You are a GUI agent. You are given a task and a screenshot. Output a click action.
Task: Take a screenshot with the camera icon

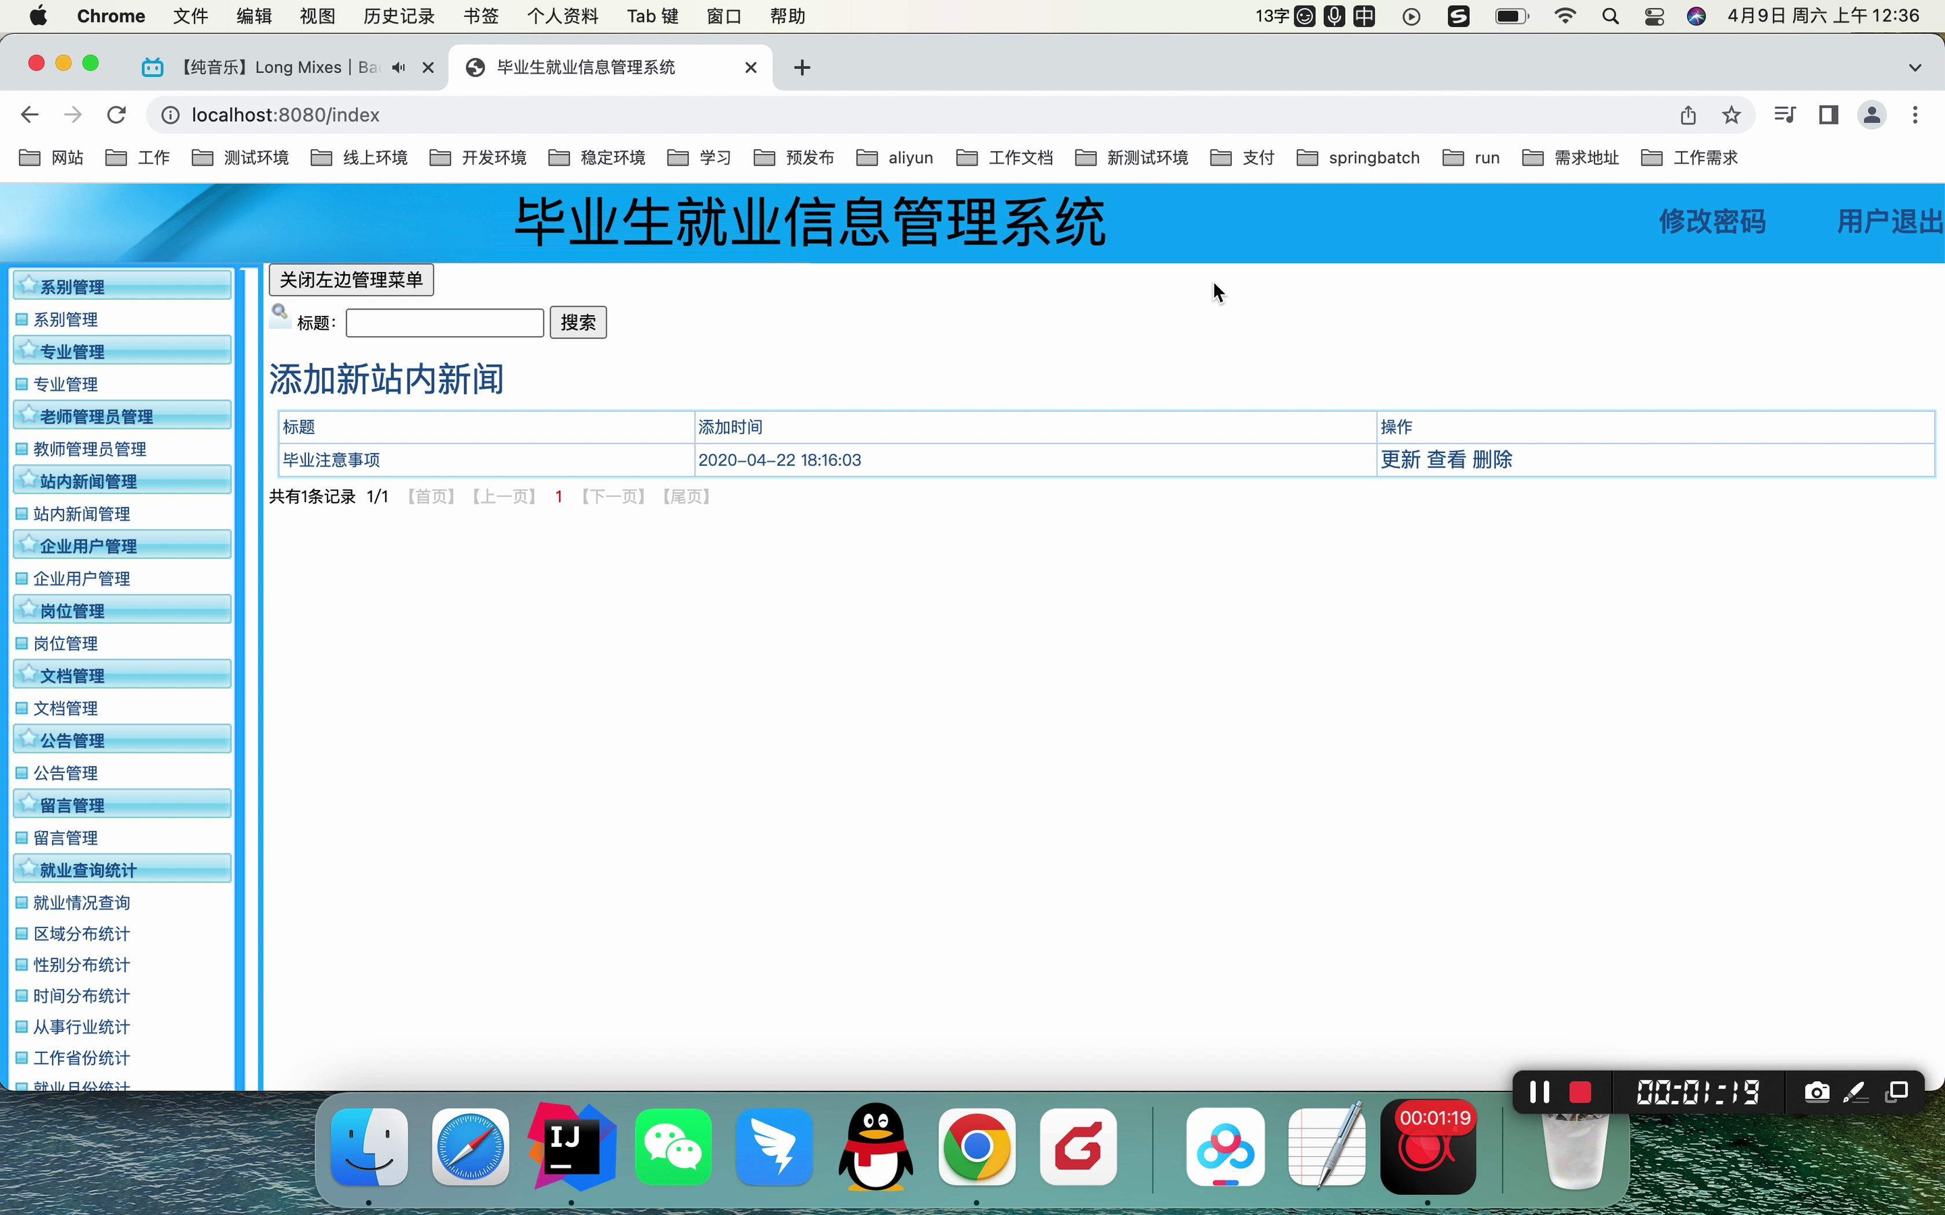[1816, 1092]
